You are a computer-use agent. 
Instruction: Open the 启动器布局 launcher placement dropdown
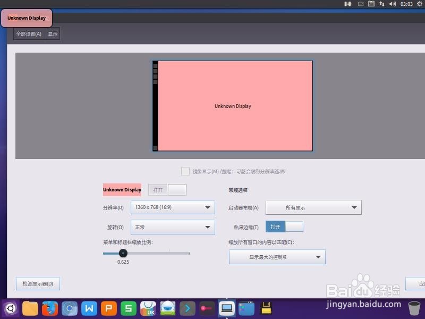point(313,207)
